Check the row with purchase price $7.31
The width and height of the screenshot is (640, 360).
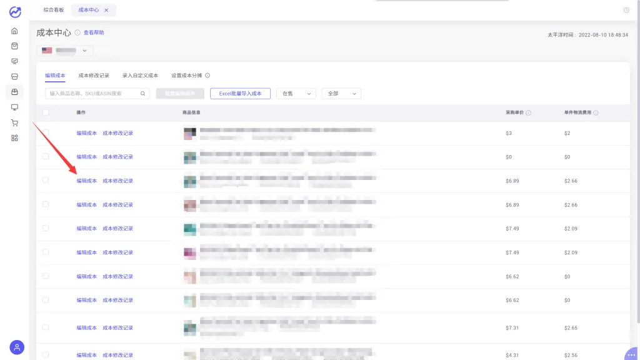[x=46, y=327]
